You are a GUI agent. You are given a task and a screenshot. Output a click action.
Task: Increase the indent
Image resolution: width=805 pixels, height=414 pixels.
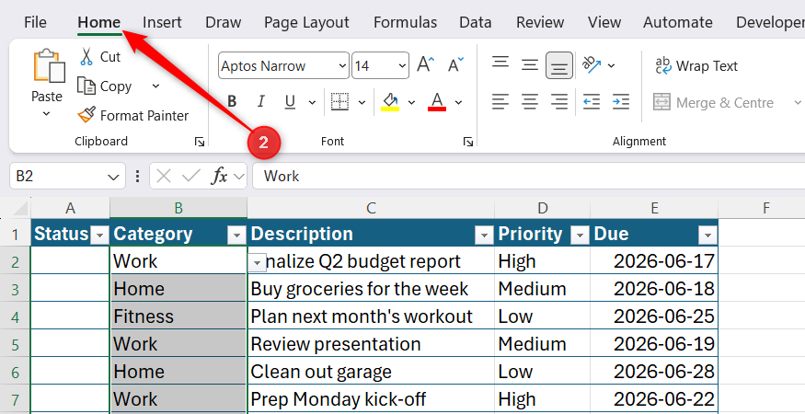click(x=621, y=102)
